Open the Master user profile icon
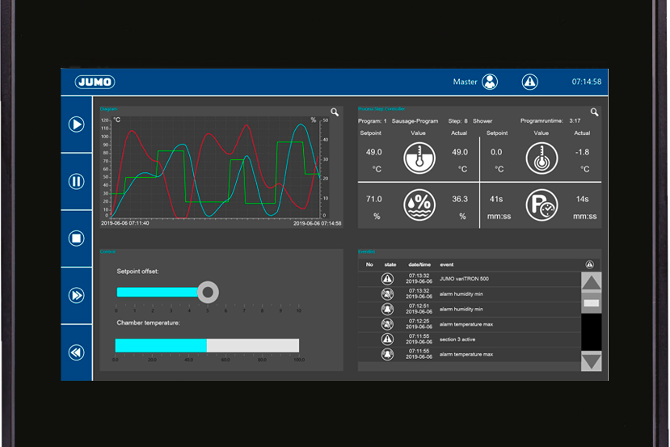The image size is (670, 447). coord(490,82)
